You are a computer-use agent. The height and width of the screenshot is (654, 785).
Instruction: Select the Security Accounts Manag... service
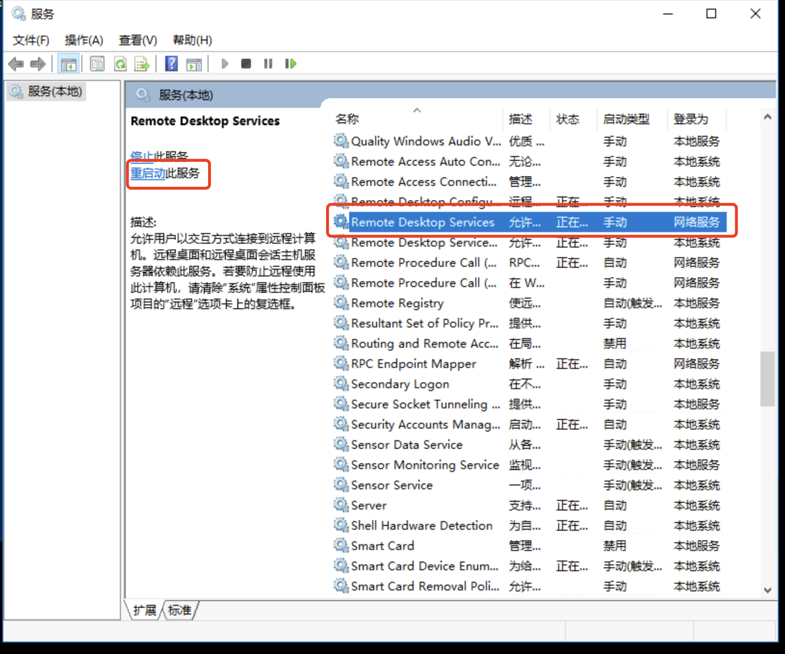530,424
